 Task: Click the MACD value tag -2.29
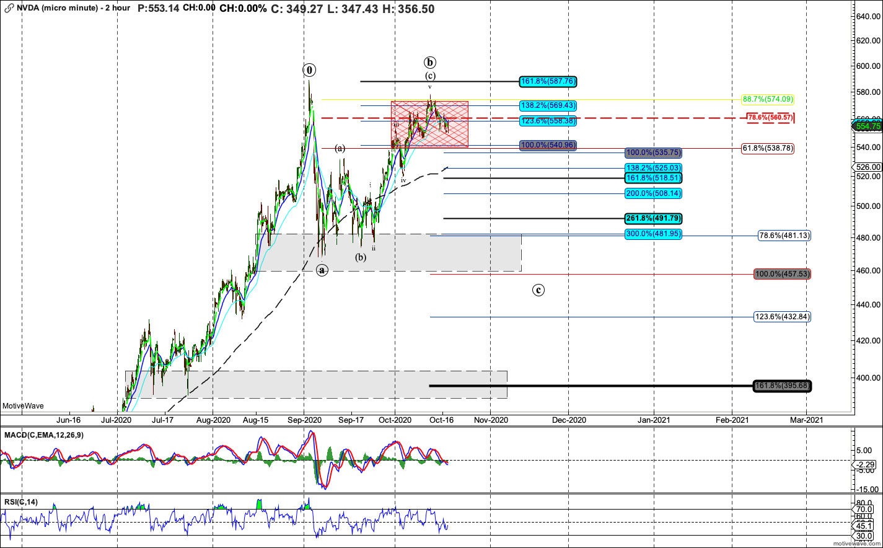coord(866,464)
